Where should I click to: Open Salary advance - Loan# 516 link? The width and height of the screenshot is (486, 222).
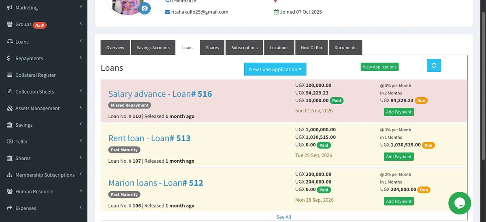click(x=160, y=94)
